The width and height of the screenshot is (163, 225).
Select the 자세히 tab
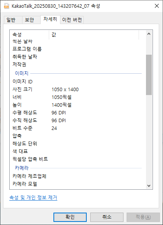click(50, 19)
